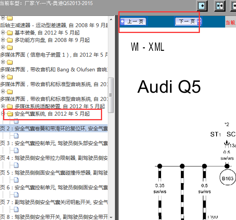Collapse 安全气囊系统 tree node
The image size is (236, 220).
[2, 113]
